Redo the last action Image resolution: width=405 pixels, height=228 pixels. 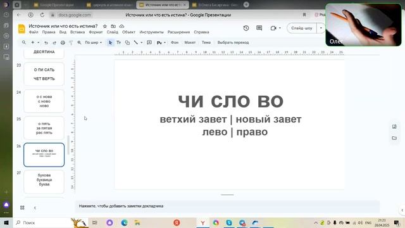[54, 42]
